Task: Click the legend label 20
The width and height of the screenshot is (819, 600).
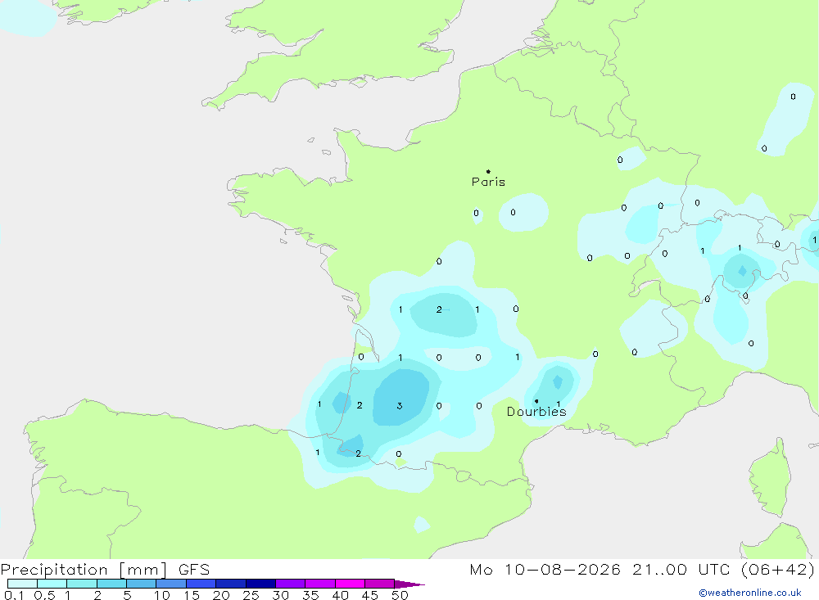Action: [221, 595]
